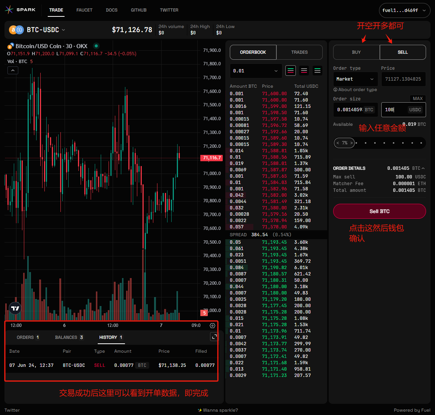The width and height of the screenshot is (435, 415).
Task: Click the BTC-USDC coin pair icon
Action: [x=16, y=30]
